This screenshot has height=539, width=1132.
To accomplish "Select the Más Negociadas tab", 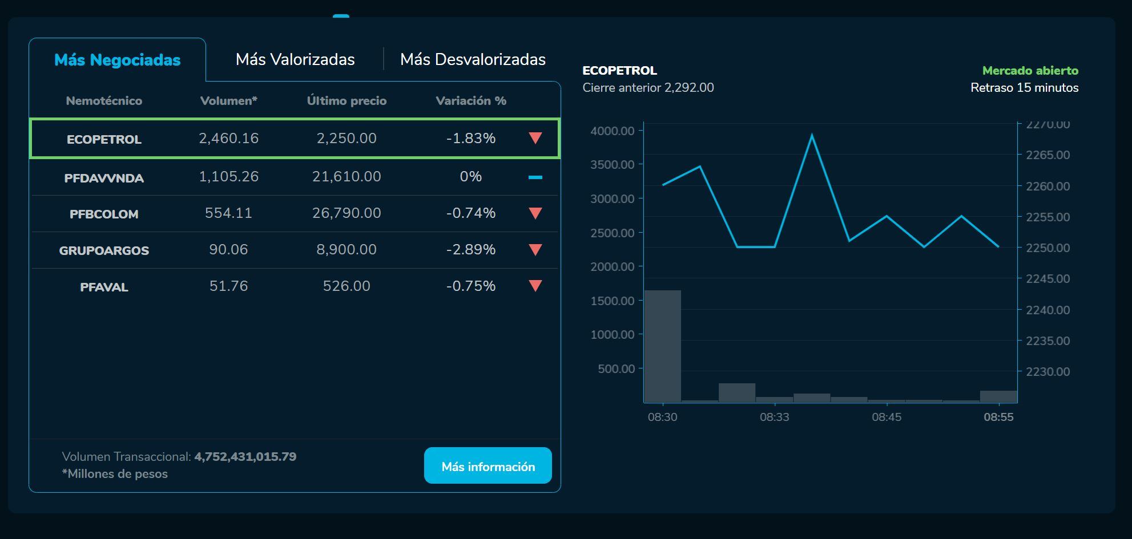I will coord(117,60).
